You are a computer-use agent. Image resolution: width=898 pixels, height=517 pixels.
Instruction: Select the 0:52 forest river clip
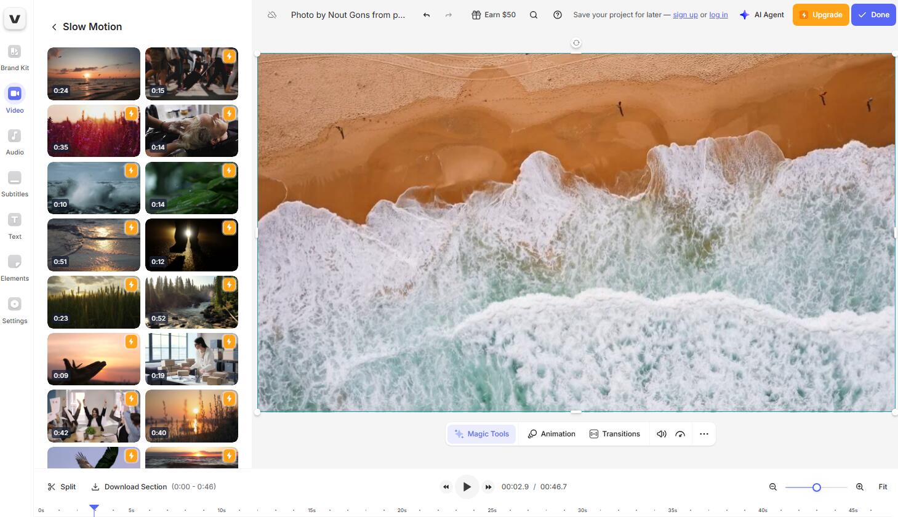tap(191, 302)
